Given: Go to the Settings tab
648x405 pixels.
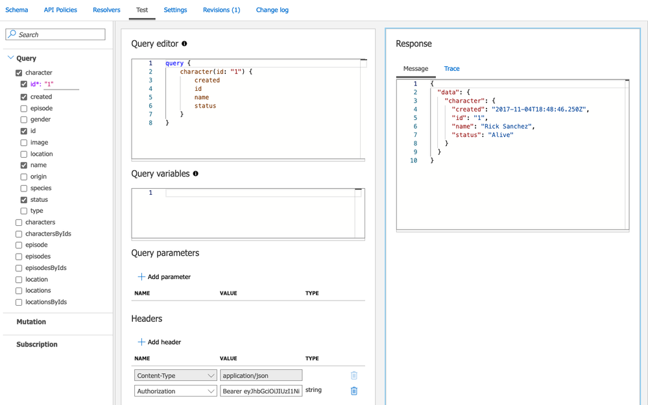Looking at the screenshot, I should click(175, 10).
